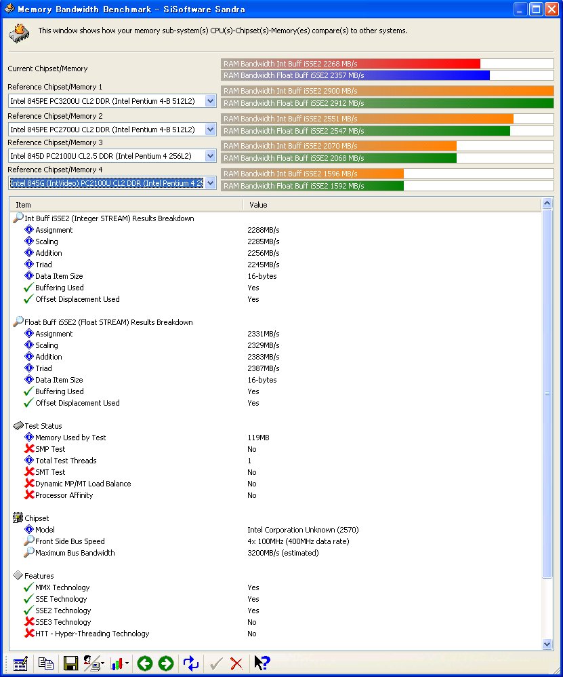Click the Item column header
Screen dimensions: 563x677
(x=126, y=205)
